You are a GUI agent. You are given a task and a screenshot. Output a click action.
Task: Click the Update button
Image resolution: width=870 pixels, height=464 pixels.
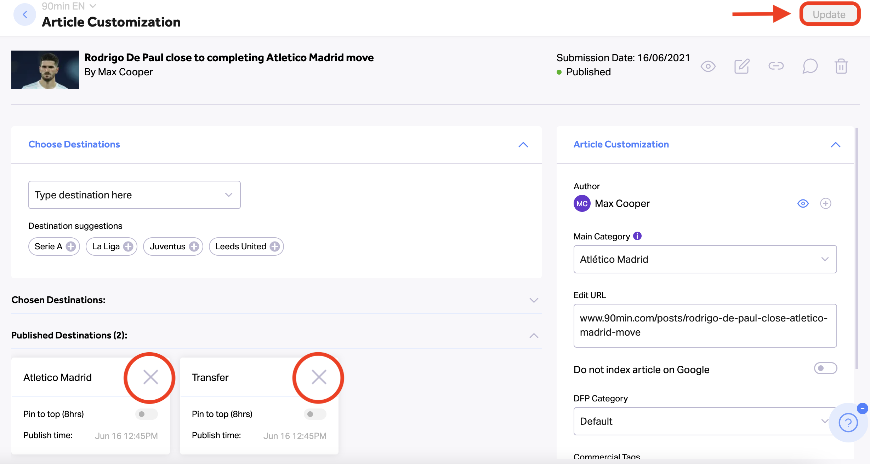(829, 14)
